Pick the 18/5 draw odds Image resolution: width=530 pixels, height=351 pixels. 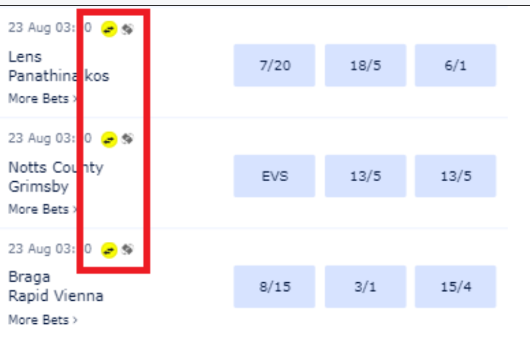365,65
